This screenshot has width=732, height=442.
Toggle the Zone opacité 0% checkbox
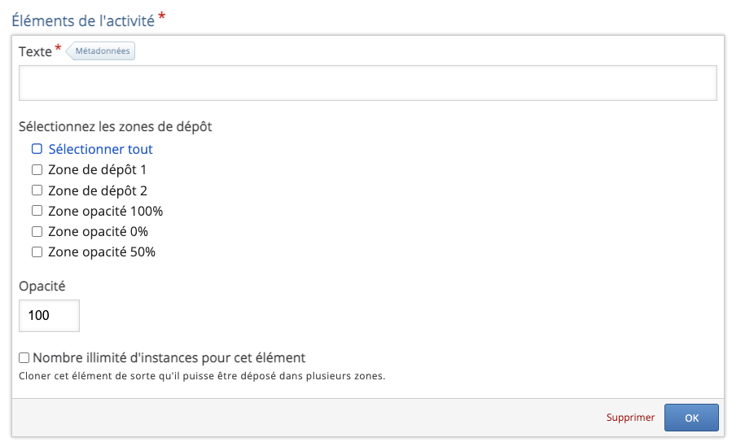click(37, 231)
